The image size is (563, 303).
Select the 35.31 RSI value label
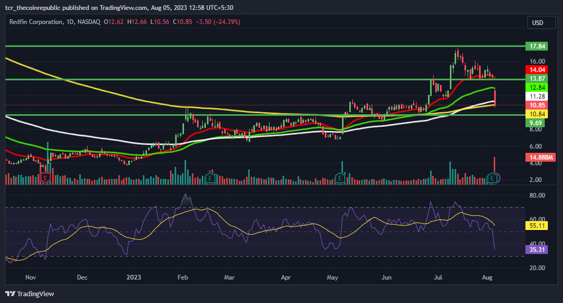[537, 249]
